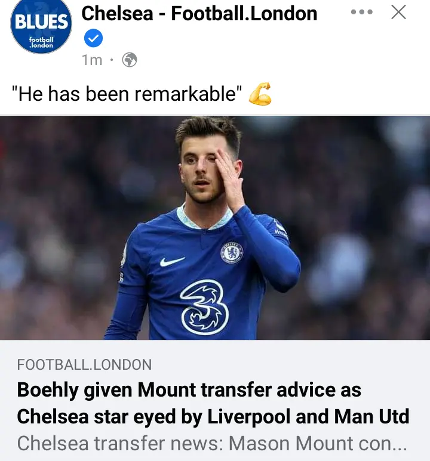Click the player's raised hand in photo
This screenshot has height=461, width=430.
pos(229,178)
